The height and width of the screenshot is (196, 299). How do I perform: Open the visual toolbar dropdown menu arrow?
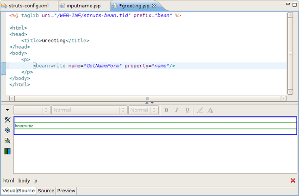click(x=7, y=110)
